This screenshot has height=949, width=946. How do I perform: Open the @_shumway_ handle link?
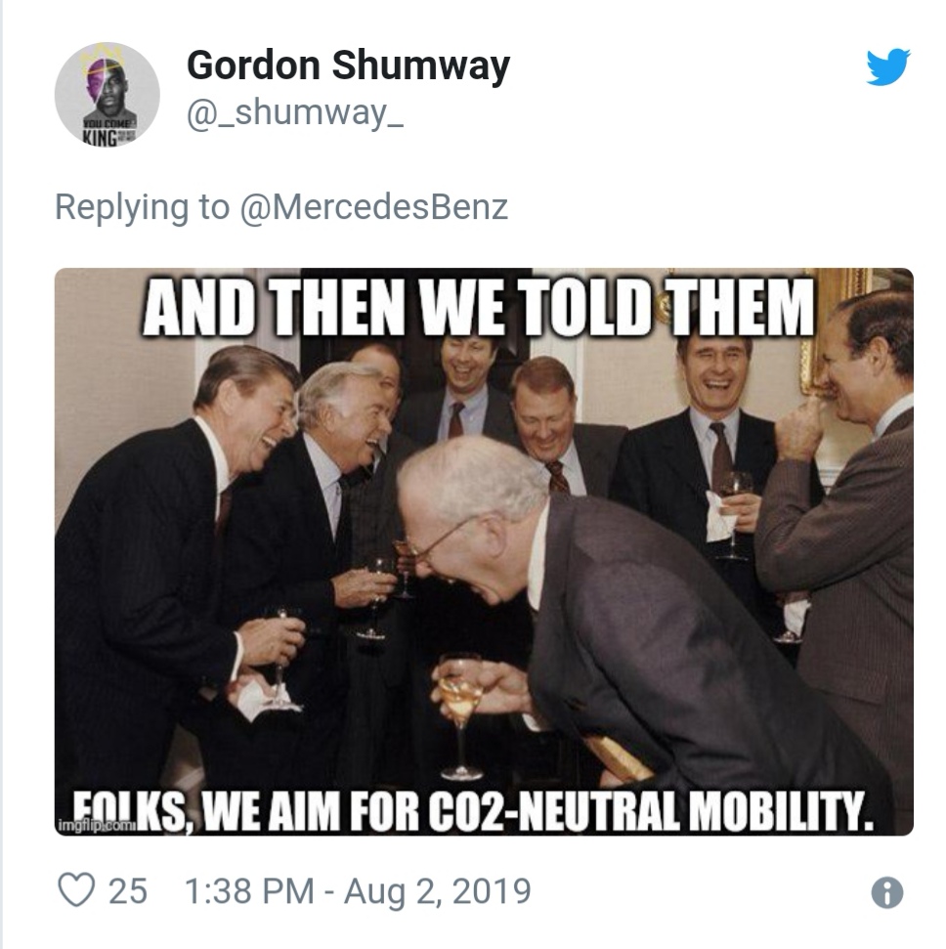click(295, 113)
